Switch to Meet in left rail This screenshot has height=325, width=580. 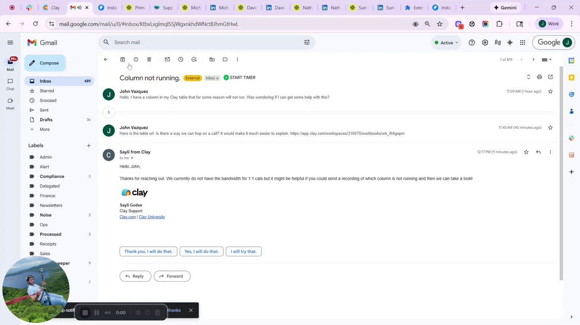(10, 103)
